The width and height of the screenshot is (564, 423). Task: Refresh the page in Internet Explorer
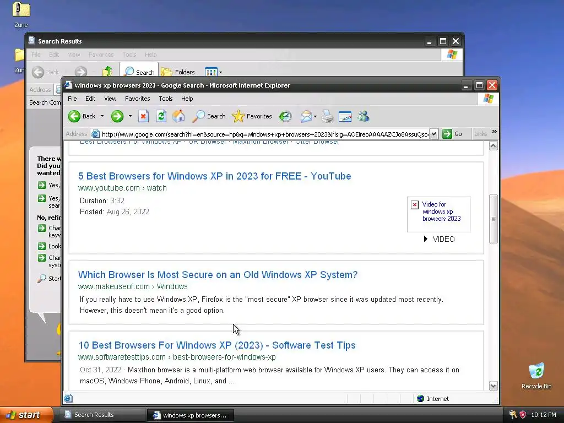(x=161, y=116)
